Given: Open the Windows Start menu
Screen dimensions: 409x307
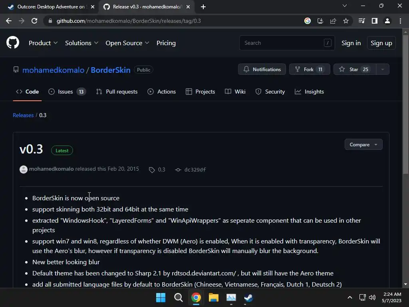Looking at the screenshot, I should click(x=161, y=297).
